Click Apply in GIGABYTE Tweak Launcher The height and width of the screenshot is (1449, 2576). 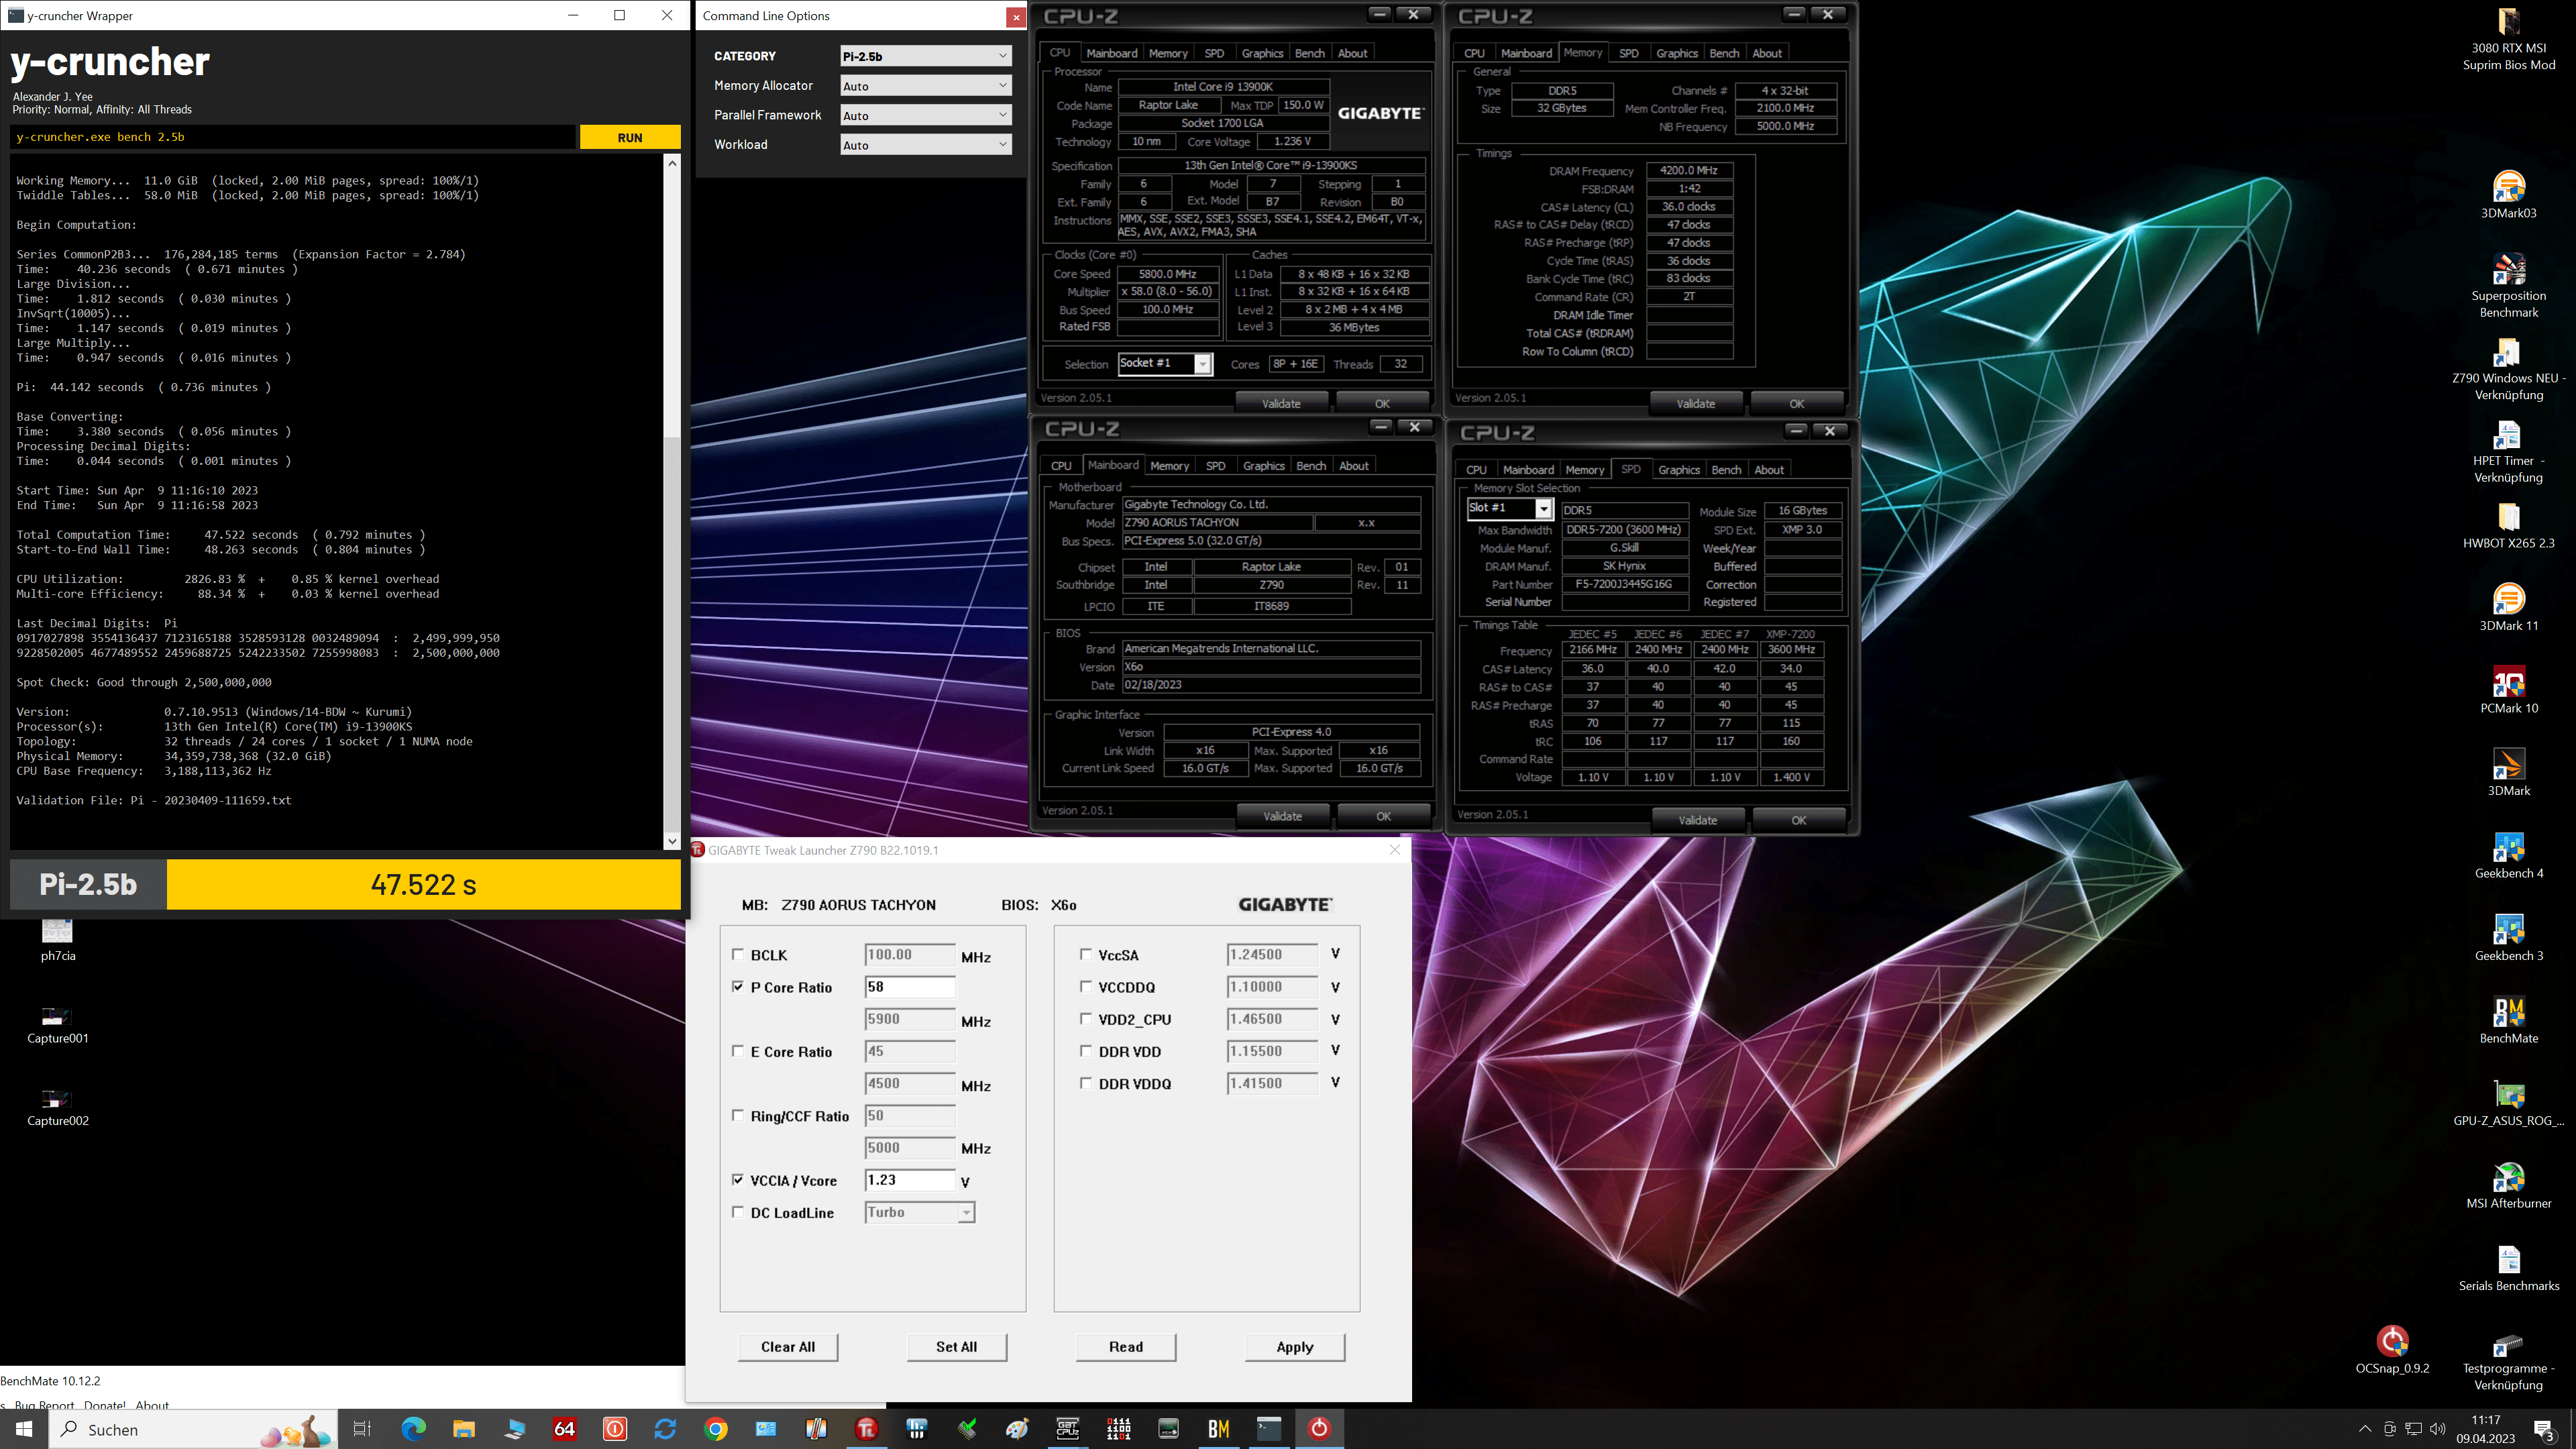click(1294, 1347)
